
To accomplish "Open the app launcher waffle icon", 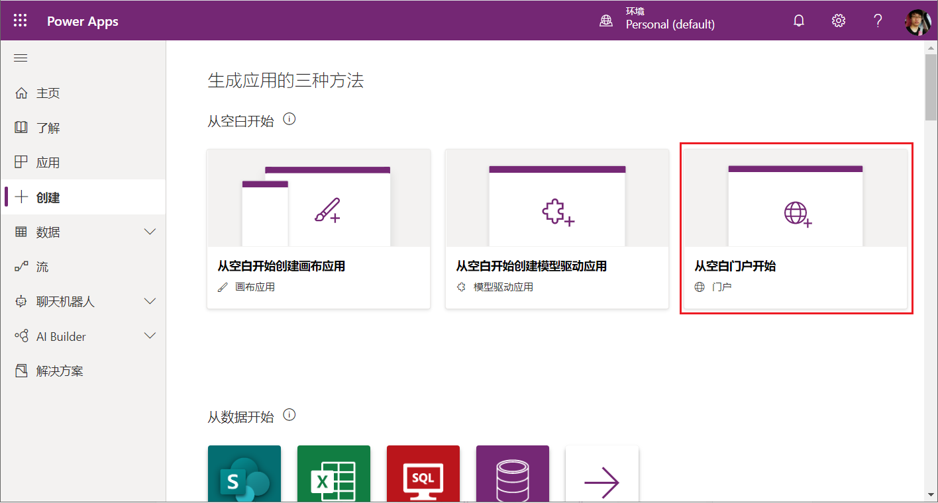I will point(21,21).
